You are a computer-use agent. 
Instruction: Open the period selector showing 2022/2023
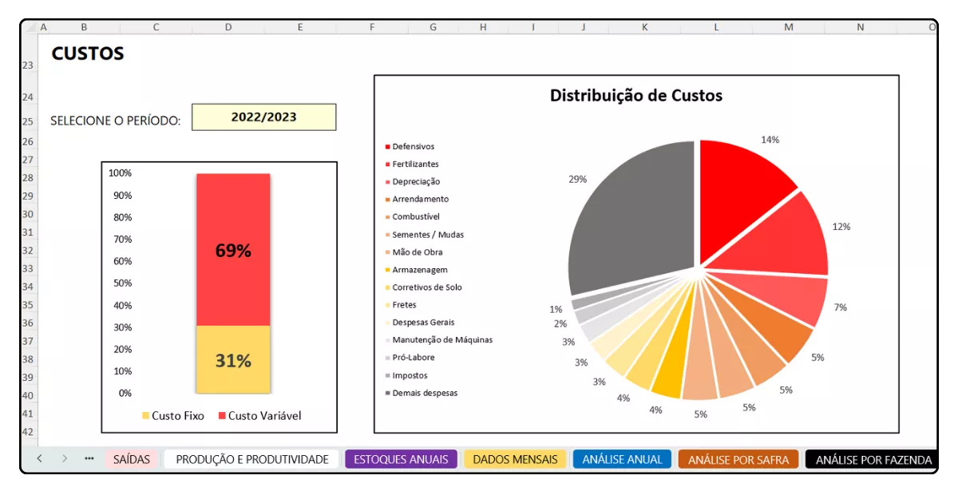point(263,117)
